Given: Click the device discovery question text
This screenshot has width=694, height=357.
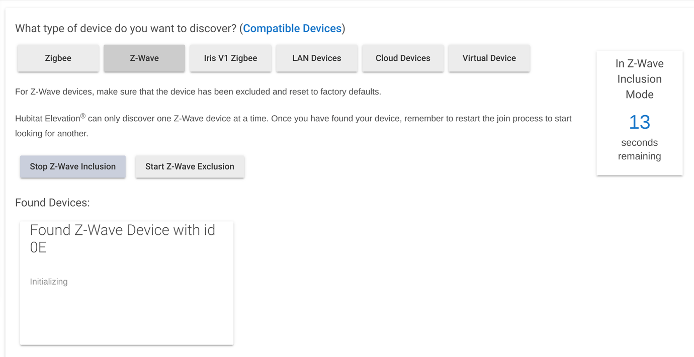Looking at the screenshot, I should (x=126, y=29).
